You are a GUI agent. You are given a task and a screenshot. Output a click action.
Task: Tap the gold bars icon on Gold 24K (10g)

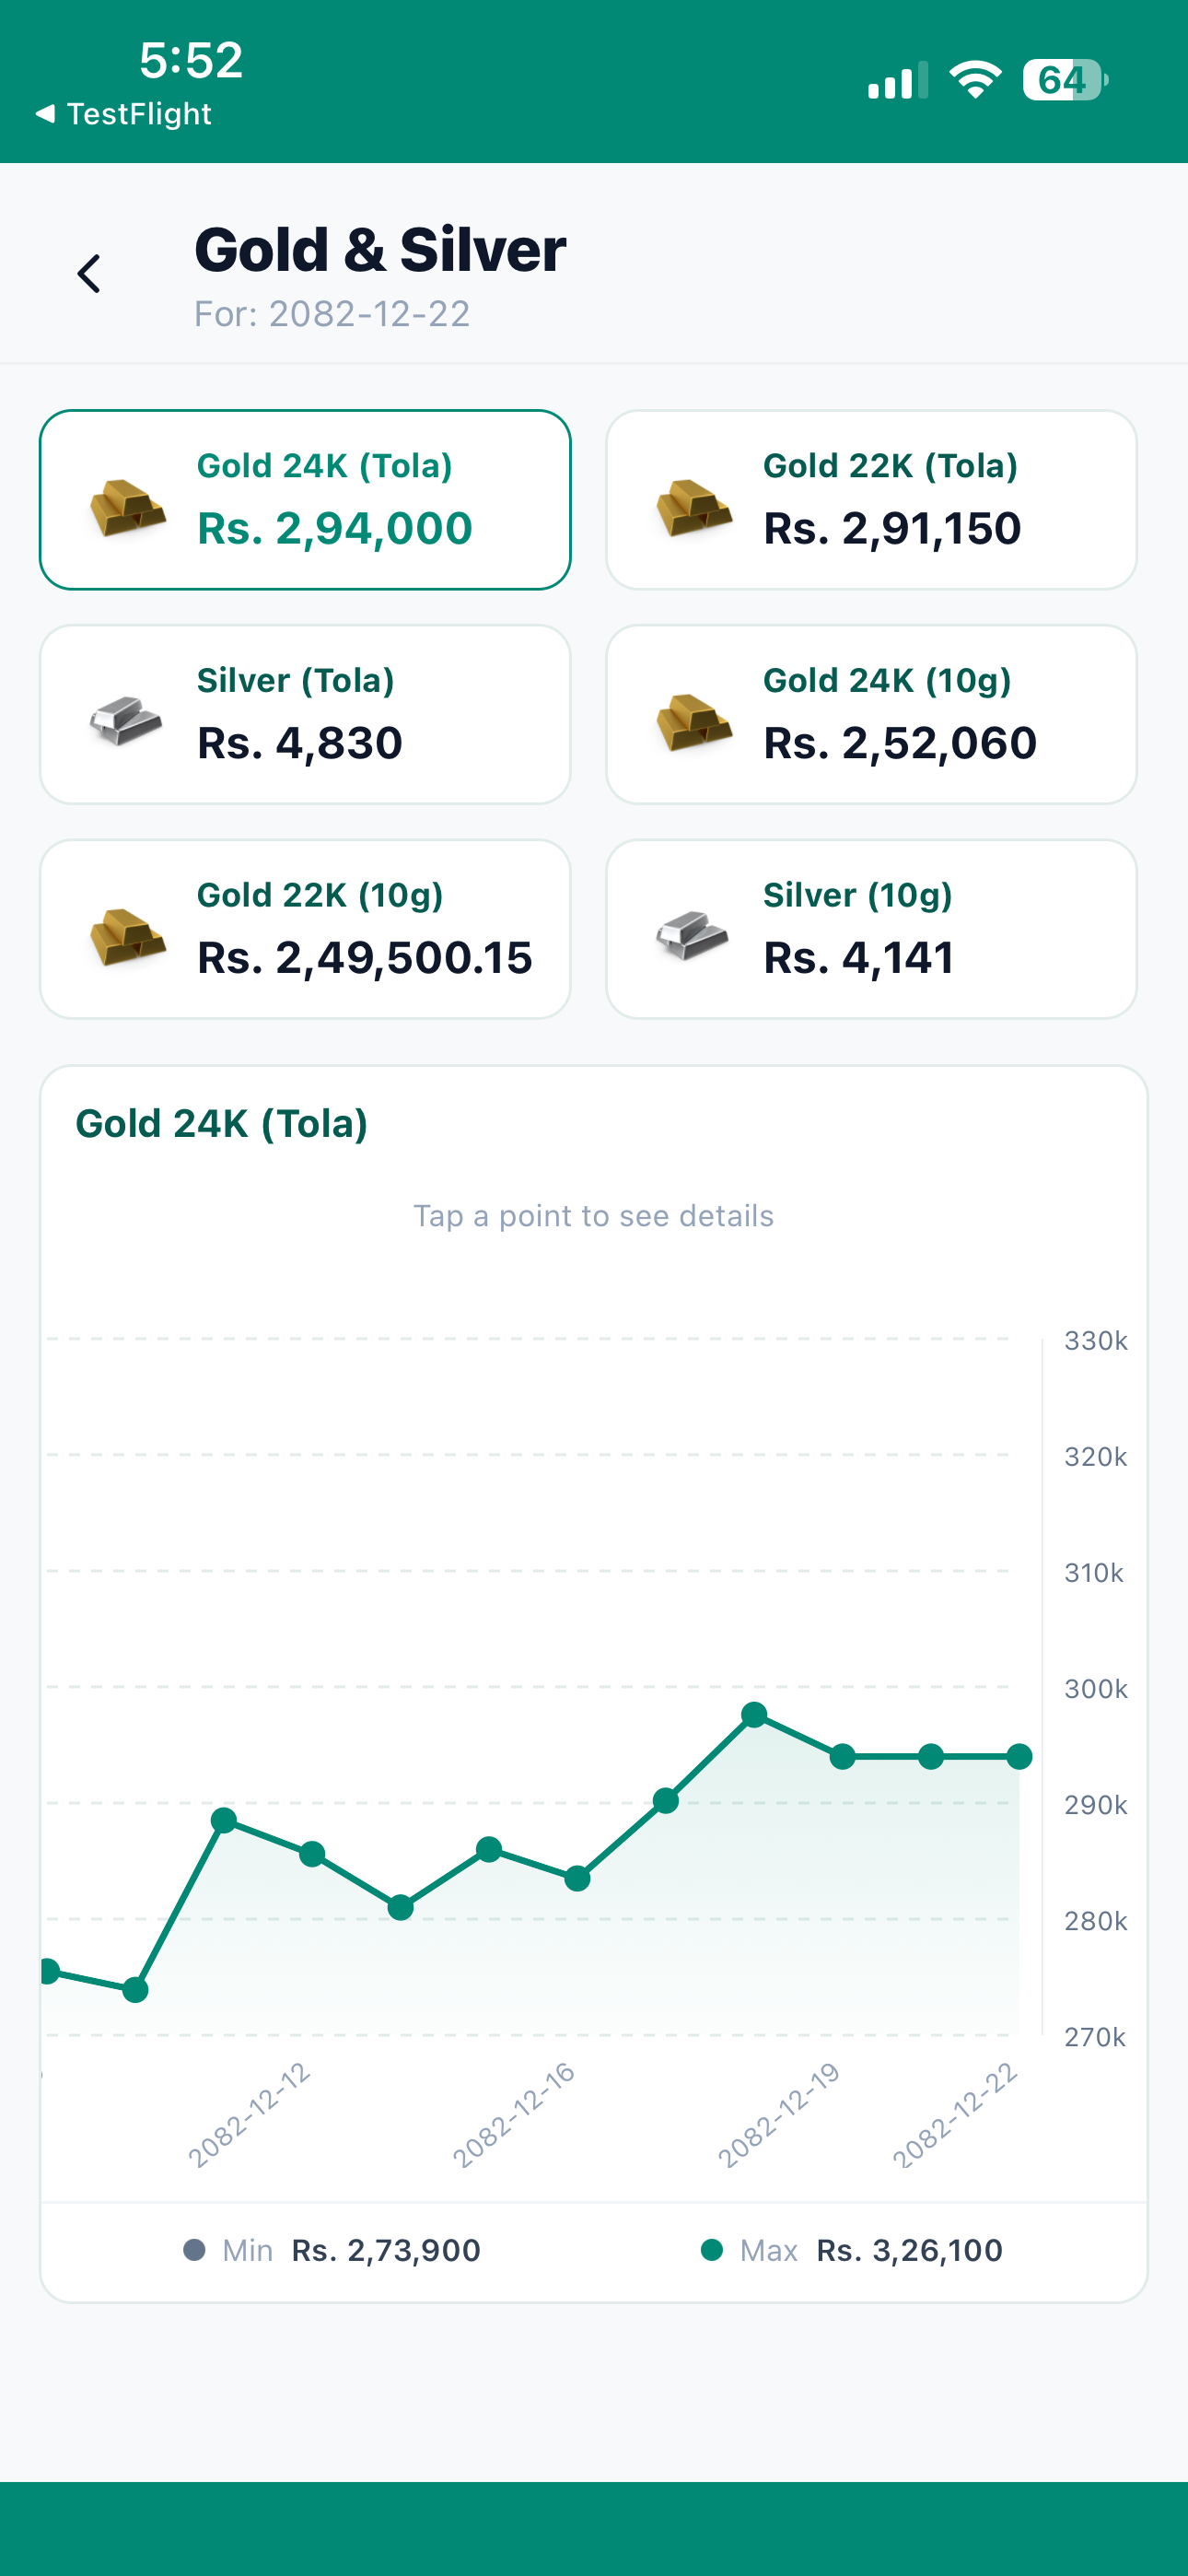[694, 721]
